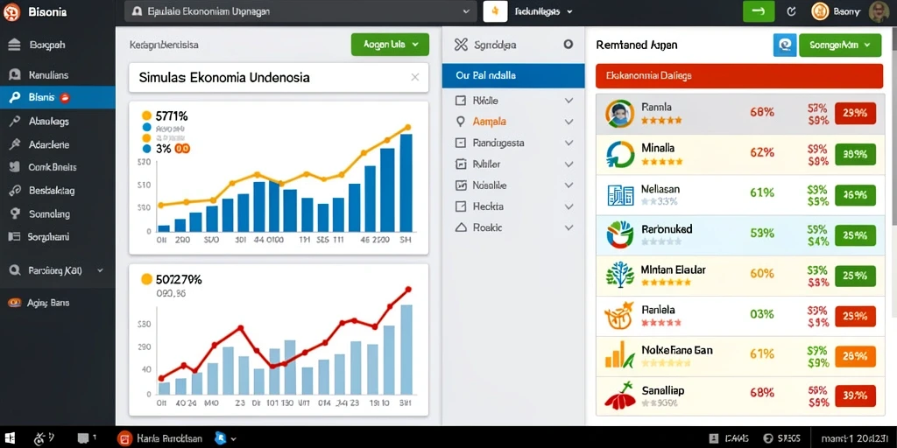Clear the Simulas Ekonomia search field

click(x=414, y=77)
